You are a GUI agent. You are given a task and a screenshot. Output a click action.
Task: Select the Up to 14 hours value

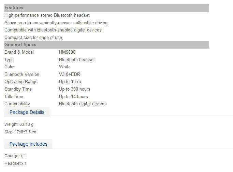click(73, 96)
